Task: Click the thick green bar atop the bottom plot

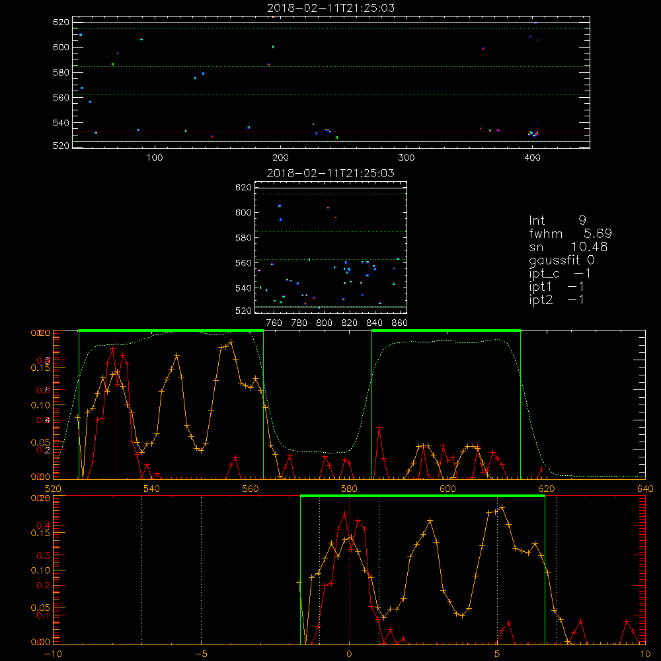Action: 422,496
